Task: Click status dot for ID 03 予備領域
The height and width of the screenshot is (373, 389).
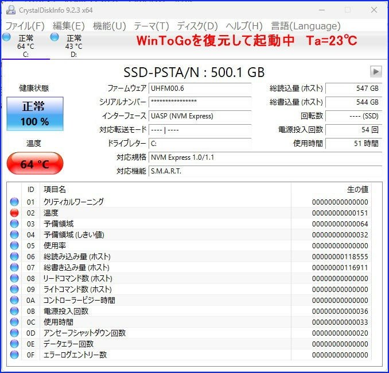Action: pos(14,224)
